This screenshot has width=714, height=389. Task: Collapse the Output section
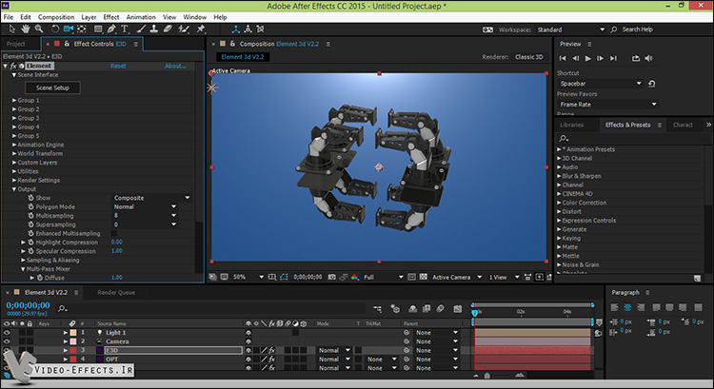[14, 189]
